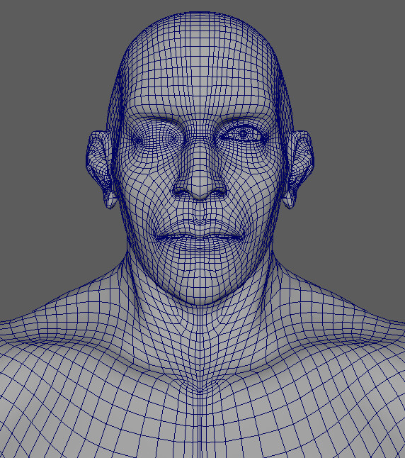
Task: Click the cheek below the open eye
Action: pyautogui.click(x=248, y=181)
